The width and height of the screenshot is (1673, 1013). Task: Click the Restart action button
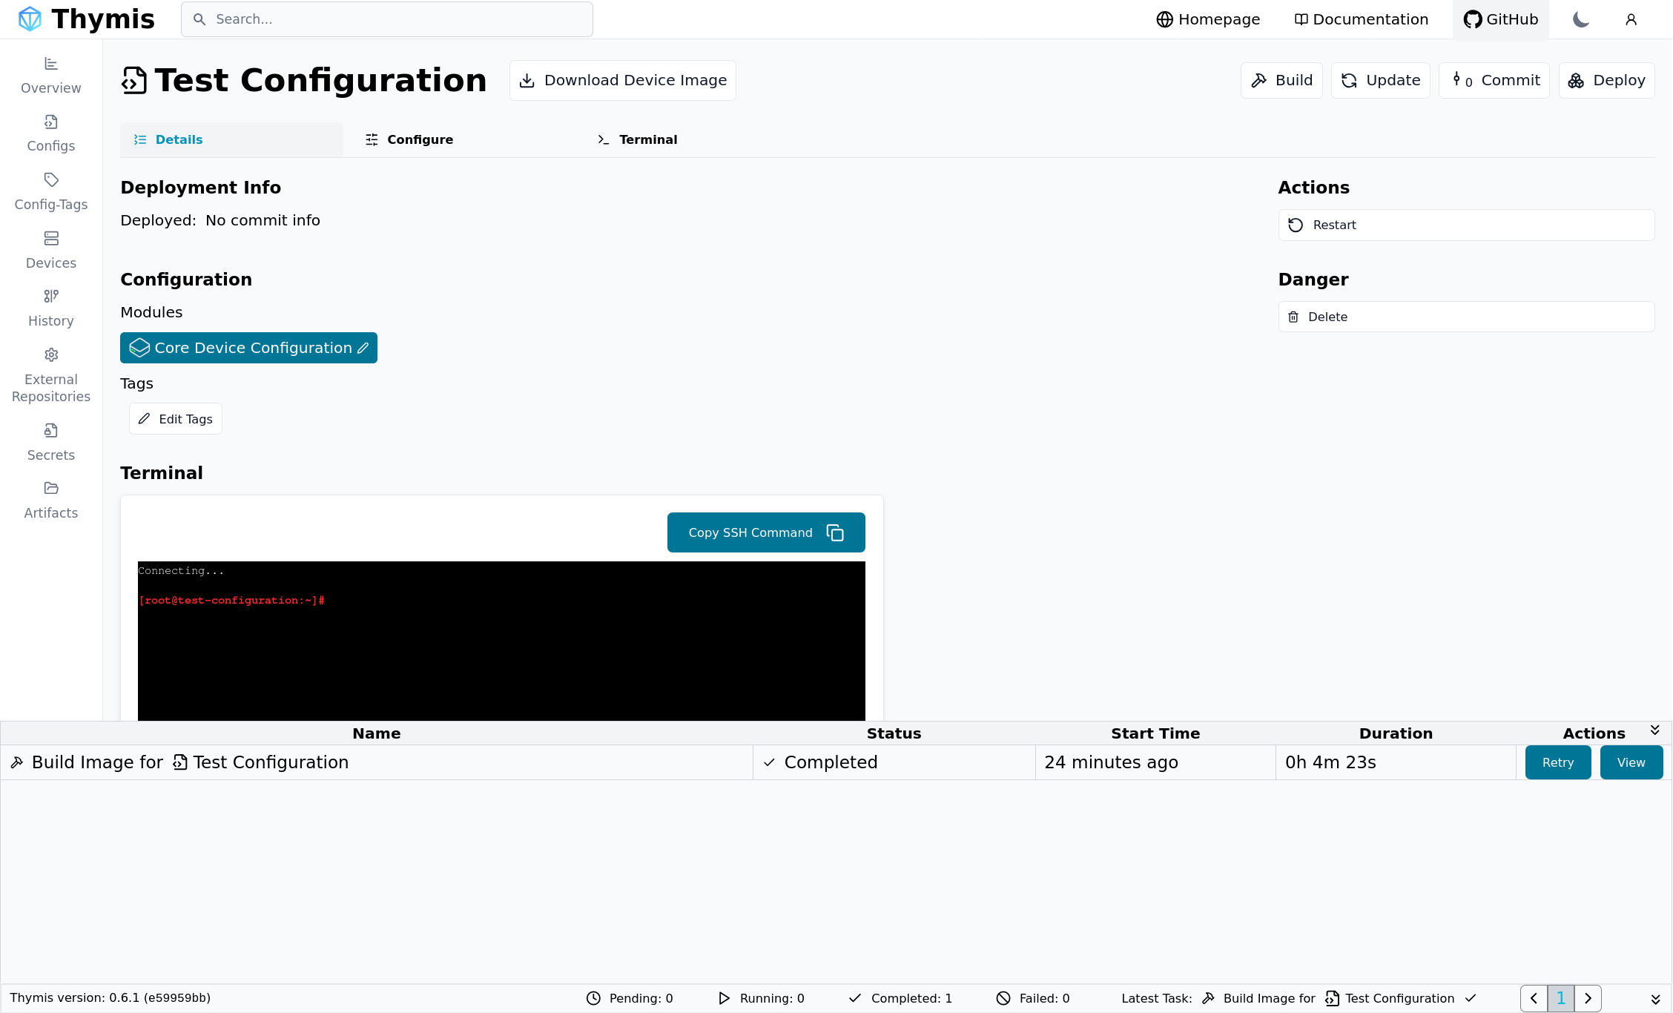click(x=1466, y=225)
